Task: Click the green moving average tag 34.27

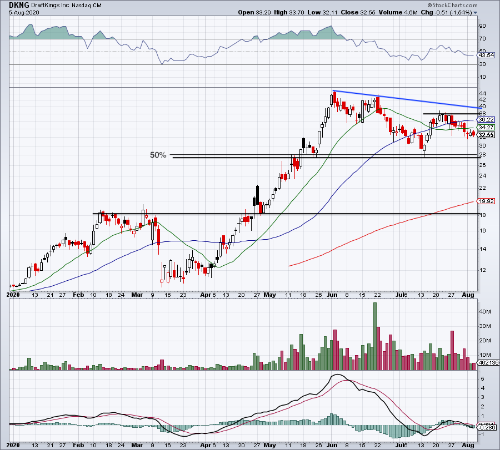Action: (x=486, y=128)
